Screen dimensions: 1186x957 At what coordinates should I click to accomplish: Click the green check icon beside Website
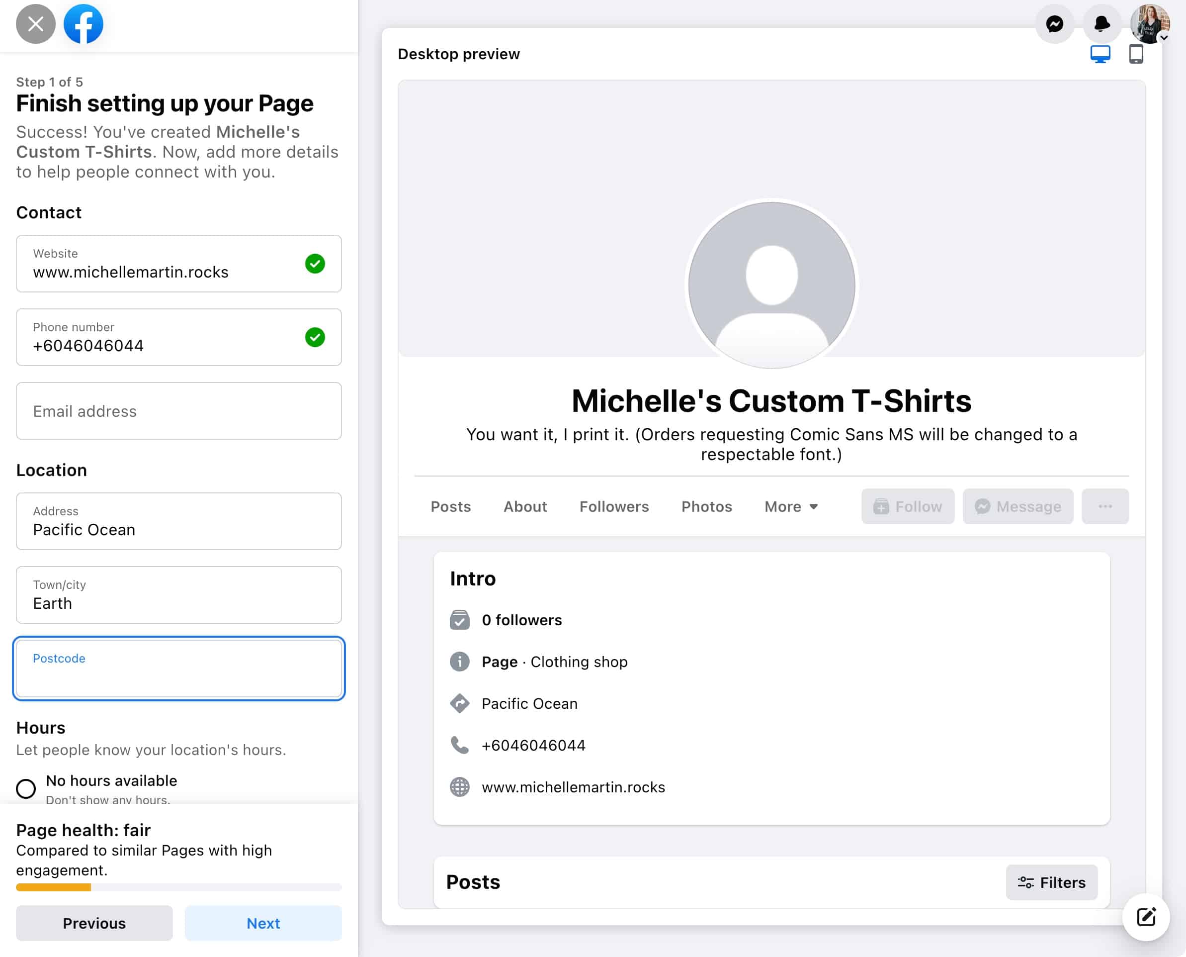[x=315, y=264]
